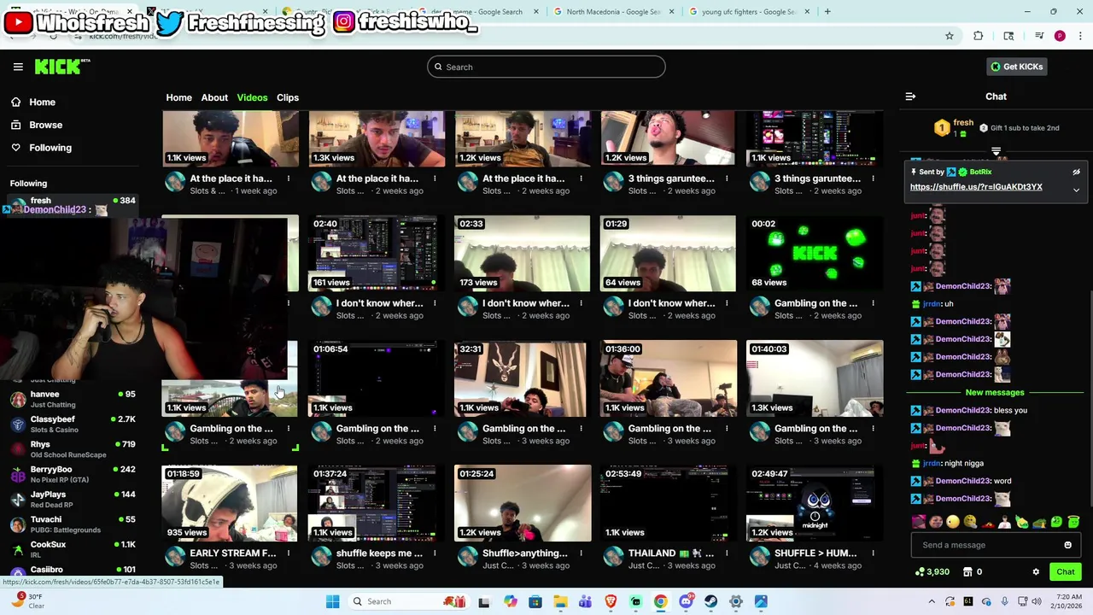This screenshot has height=615, width=1093.
Task: Open options for 161 views 'I don't know' video
Action: (435, 303)
